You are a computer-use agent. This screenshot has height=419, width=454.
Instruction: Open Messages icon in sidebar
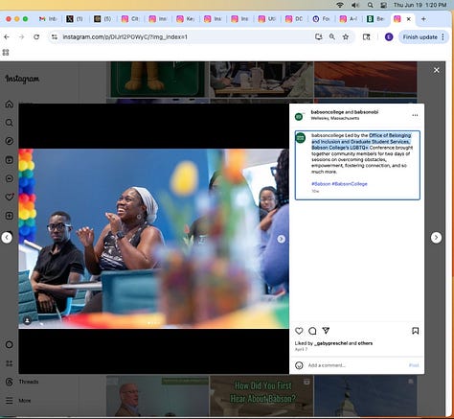10,178
